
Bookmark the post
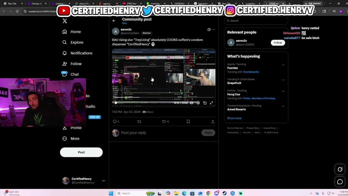tap(188, 122)
